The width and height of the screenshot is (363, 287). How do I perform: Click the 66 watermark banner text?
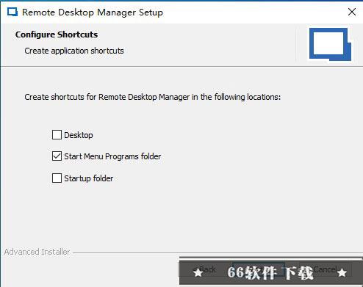[x=270, y=272]
